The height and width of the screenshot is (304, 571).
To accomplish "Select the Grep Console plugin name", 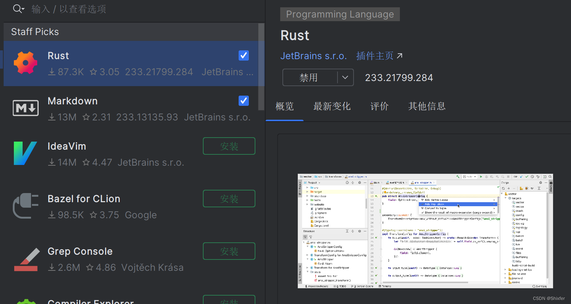I will tap(80, 251).
